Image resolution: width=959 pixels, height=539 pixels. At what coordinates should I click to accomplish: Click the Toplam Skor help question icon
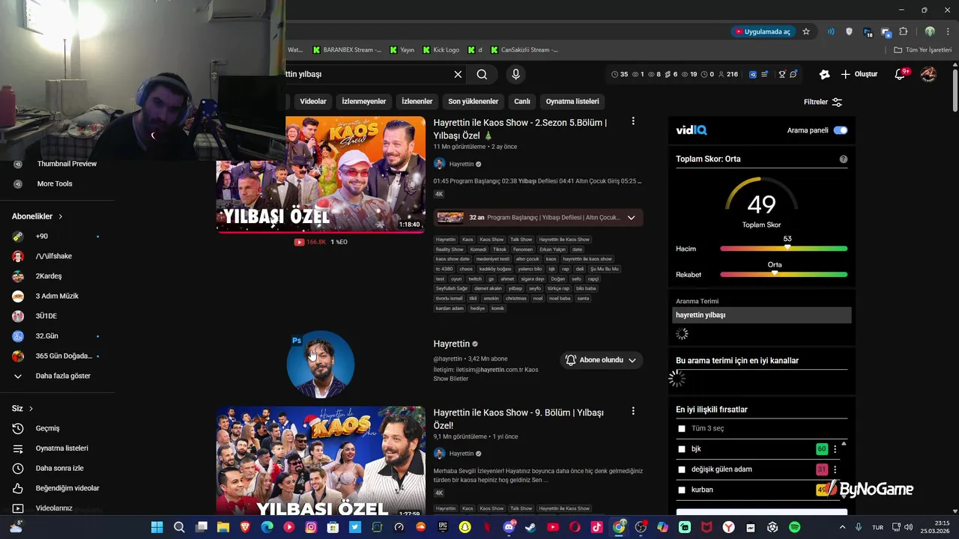click(x=844, y=159)
